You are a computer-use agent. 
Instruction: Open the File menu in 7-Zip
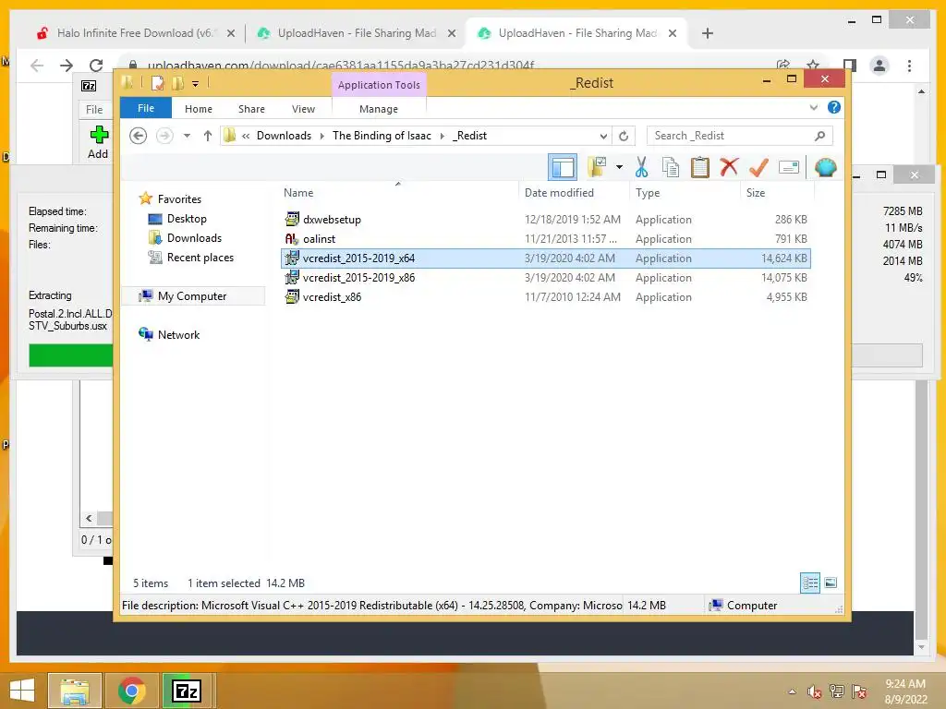coord(94,110)
